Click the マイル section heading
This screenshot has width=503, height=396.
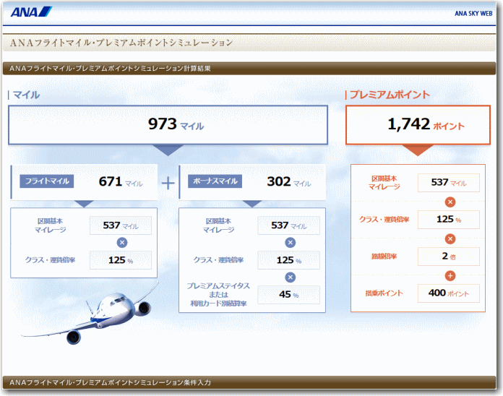26,95
